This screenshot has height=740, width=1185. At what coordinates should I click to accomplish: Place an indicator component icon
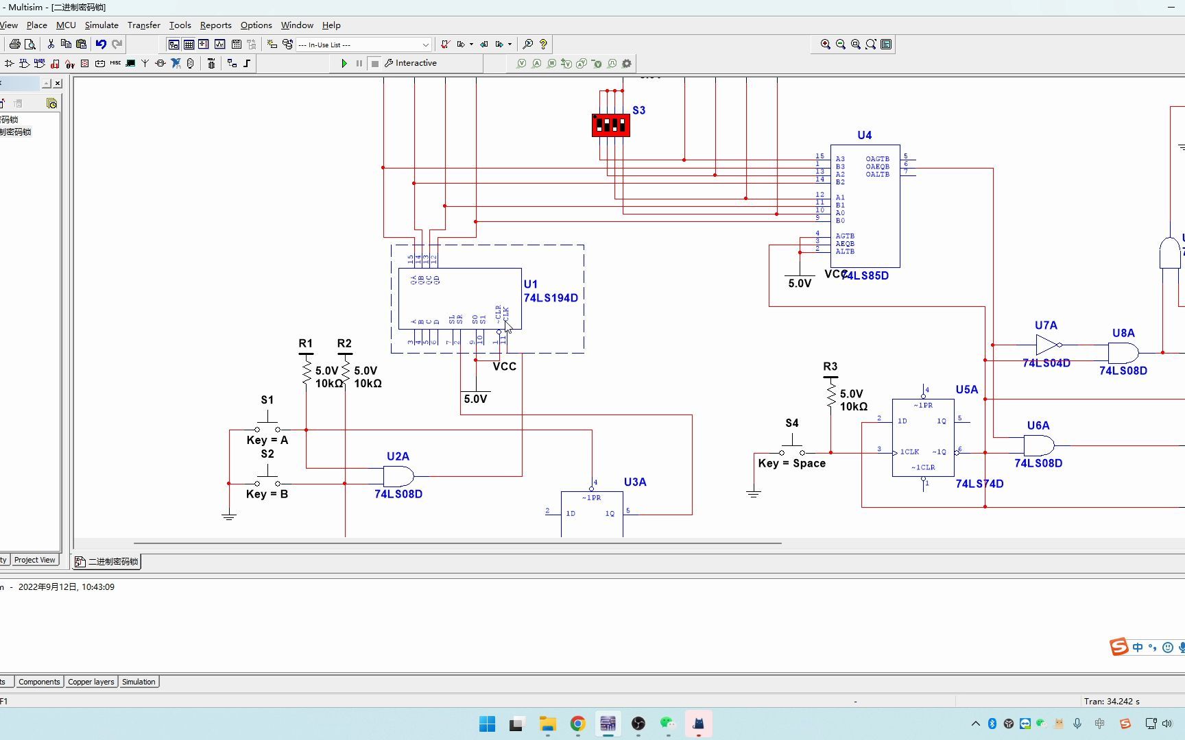click(85, 63)
